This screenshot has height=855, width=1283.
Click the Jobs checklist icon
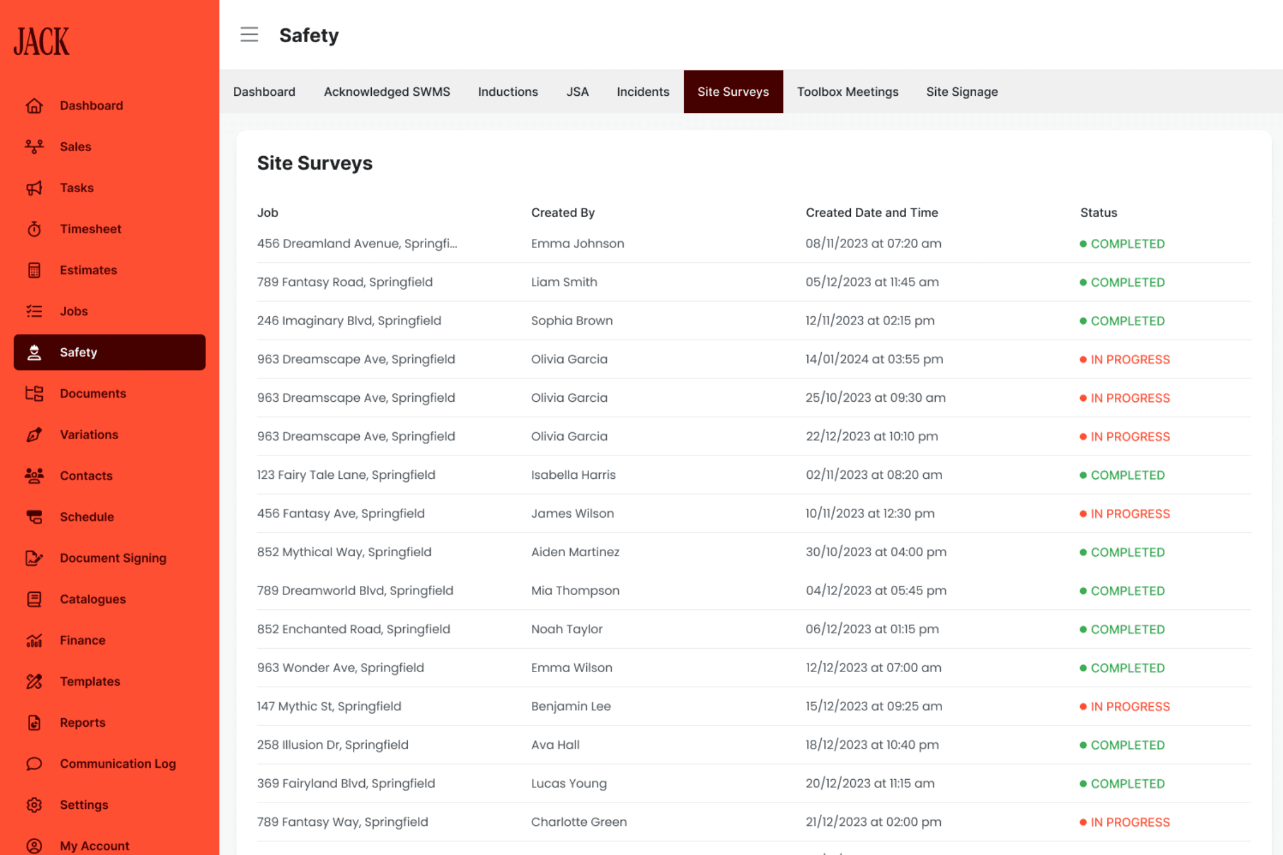tap(34, 311)
